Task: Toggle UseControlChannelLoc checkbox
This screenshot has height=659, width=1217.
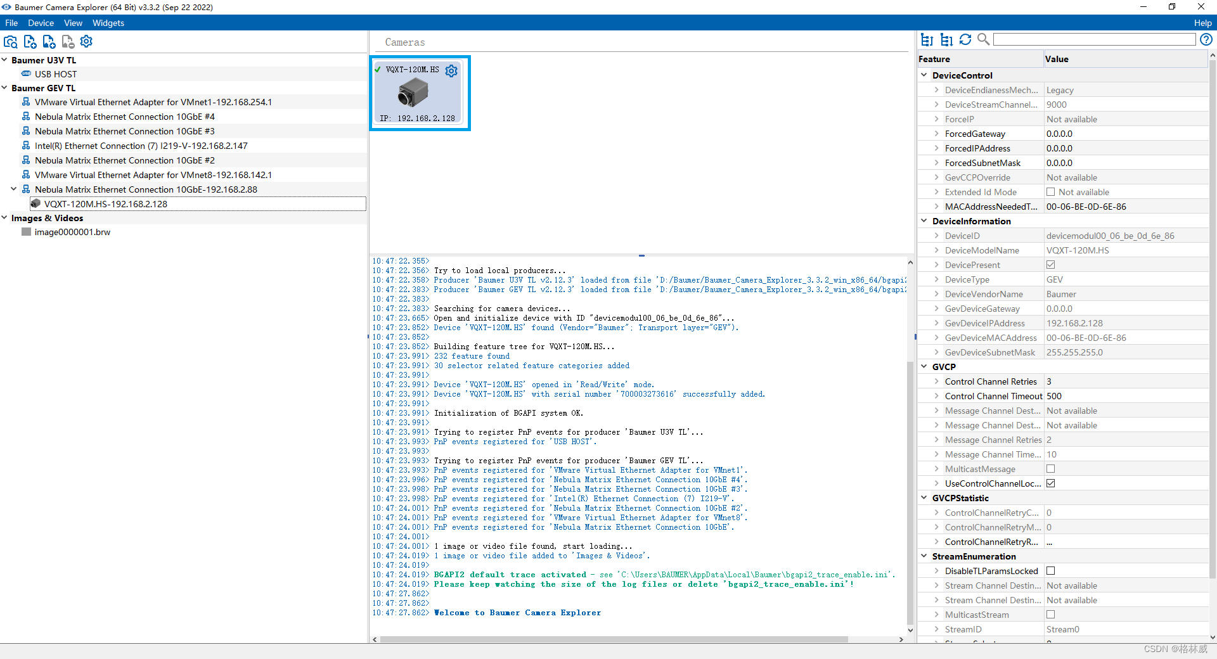Action: pyautogui.click(x=1050, y=483)
